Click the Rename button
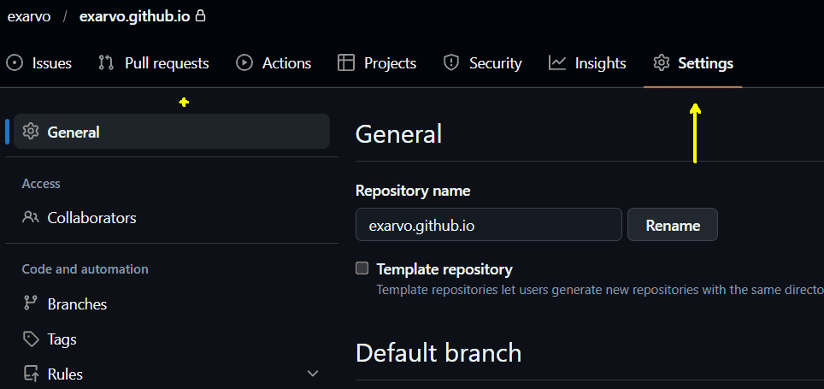 [x=673, y=225]
